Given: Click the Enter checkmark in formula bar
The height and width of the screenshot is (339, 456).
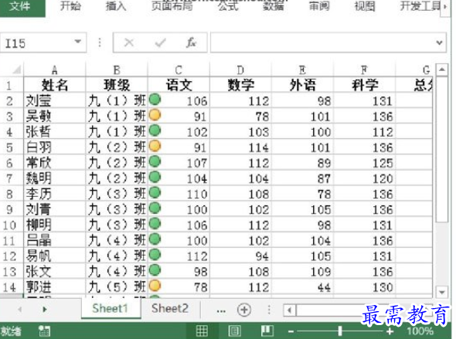Looking at the screenshot, I should tap(160, 42).
